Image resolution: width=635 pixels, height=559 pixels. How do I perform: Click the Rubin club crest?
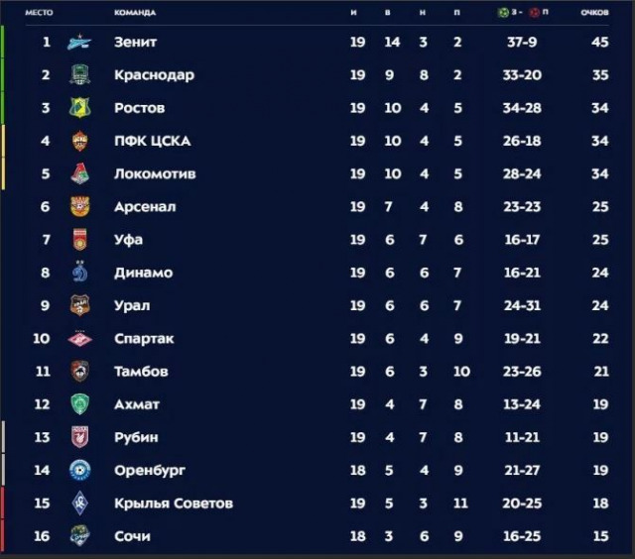click(79, 437)
